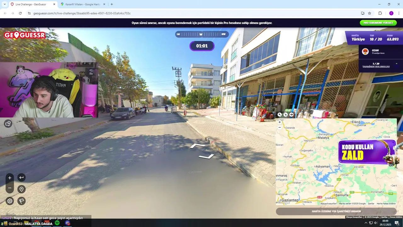View site information icon in address bar

(29, 13)
